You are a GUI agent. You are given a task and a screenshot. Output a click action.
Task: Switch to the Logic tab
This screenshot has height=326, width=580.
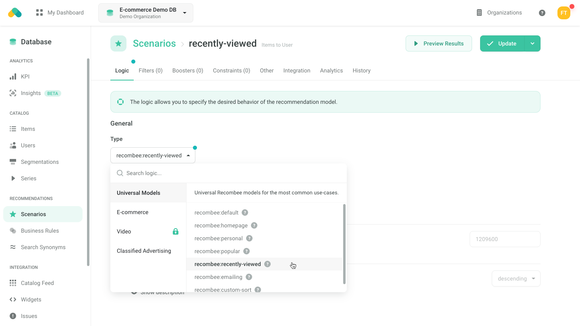[122, 70]
